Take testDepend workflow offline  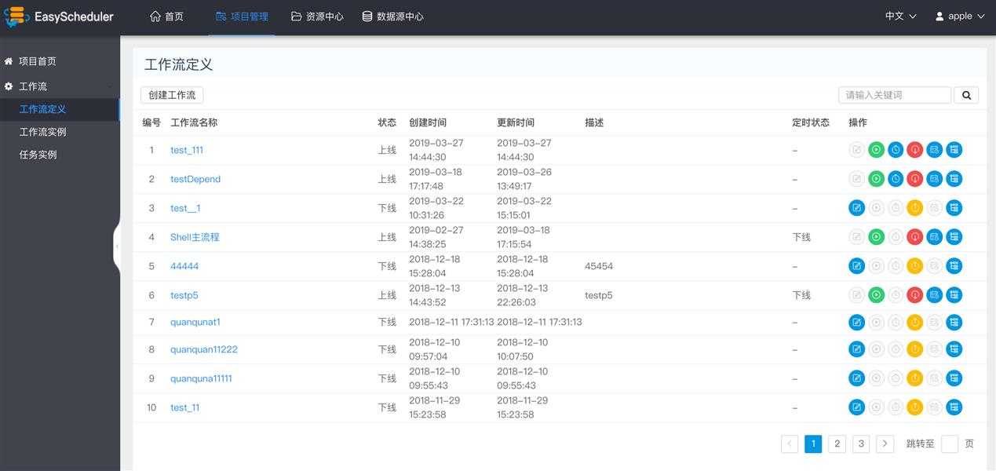coord(915,179)
